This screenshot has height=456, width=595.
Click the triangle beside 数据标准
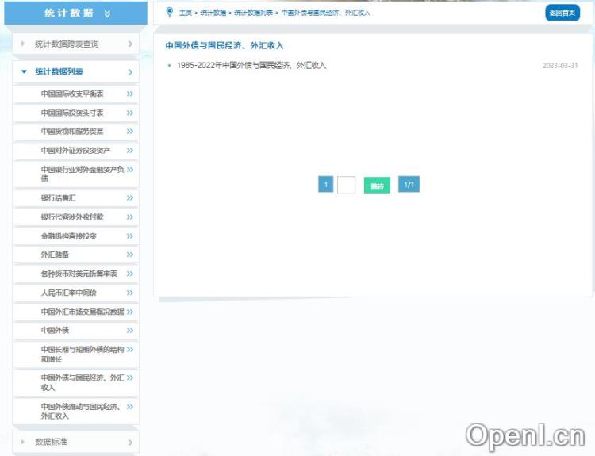[22, 442]
